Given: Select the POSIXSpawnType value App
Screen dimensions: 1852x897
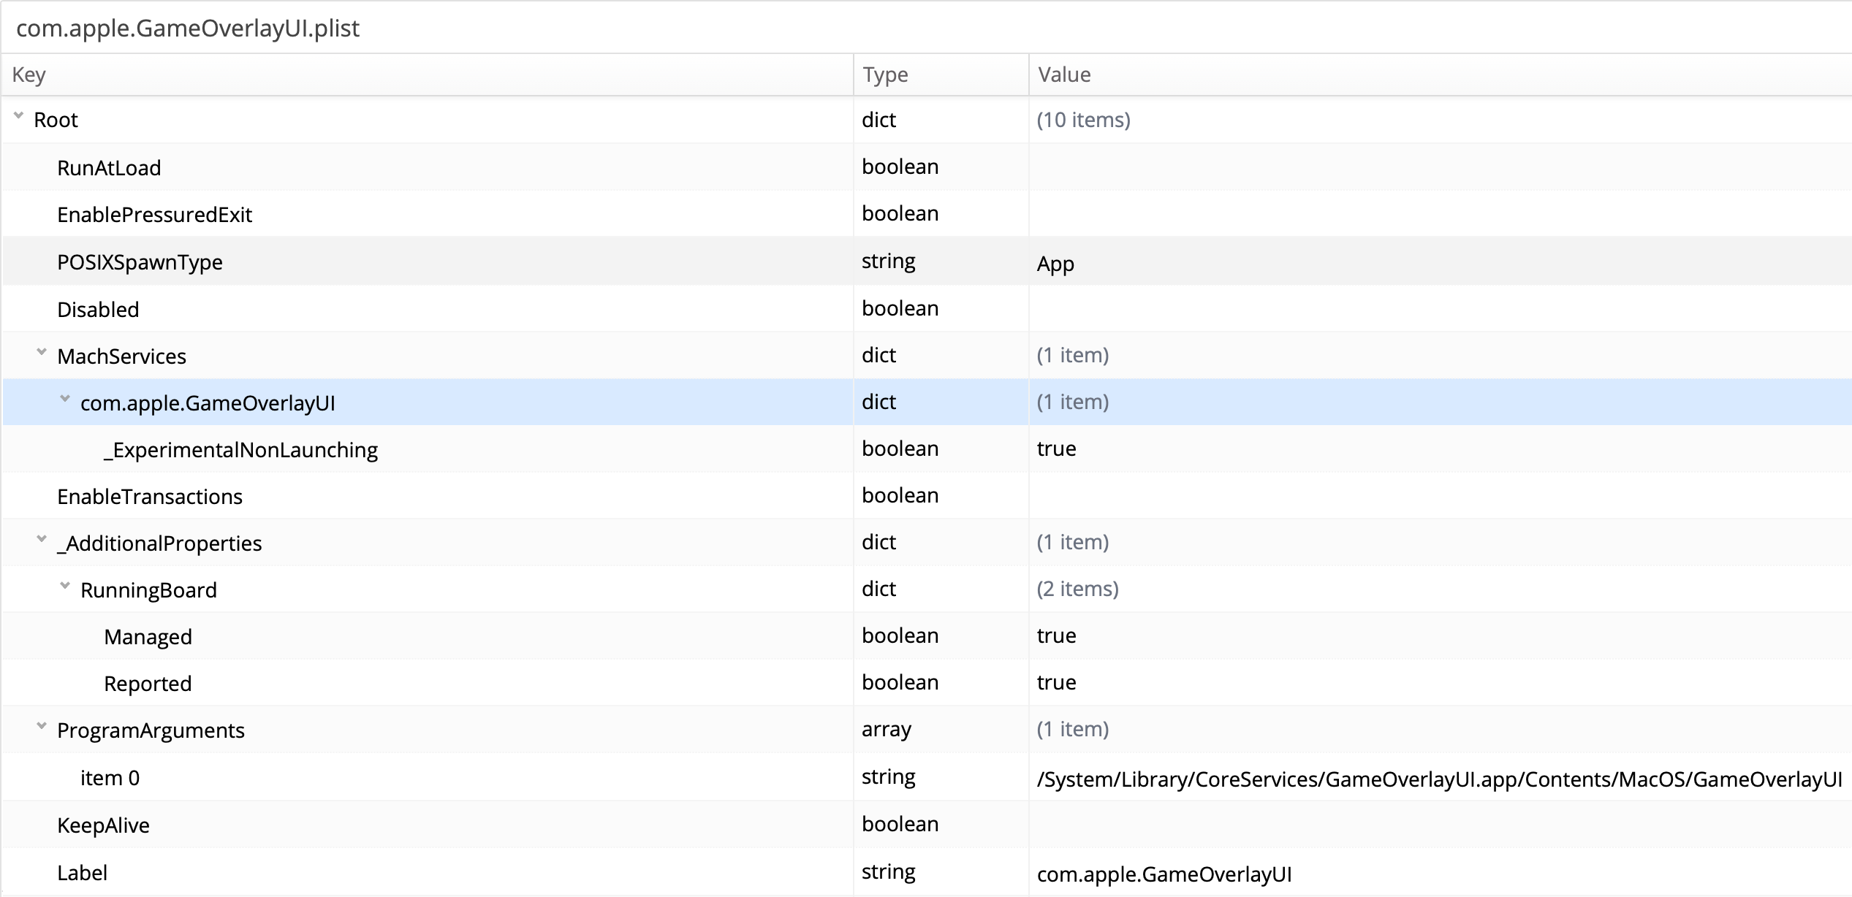Looking at the screenshot, I should 1055,263.
